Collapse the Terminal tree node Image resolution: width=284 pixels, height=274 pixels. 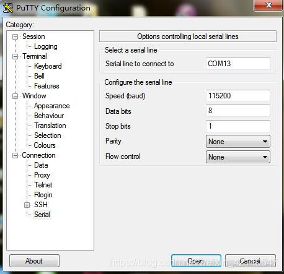click(x=15, y=56)
